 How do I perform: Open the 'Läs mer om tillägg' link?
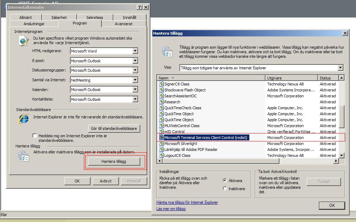pos(171,209)
